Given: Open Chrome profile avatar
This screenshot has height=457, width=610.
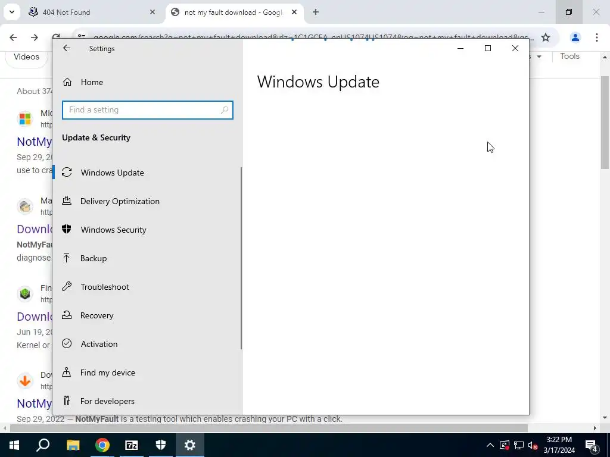Looking at the screenshot, I should (x=575, y=37).
